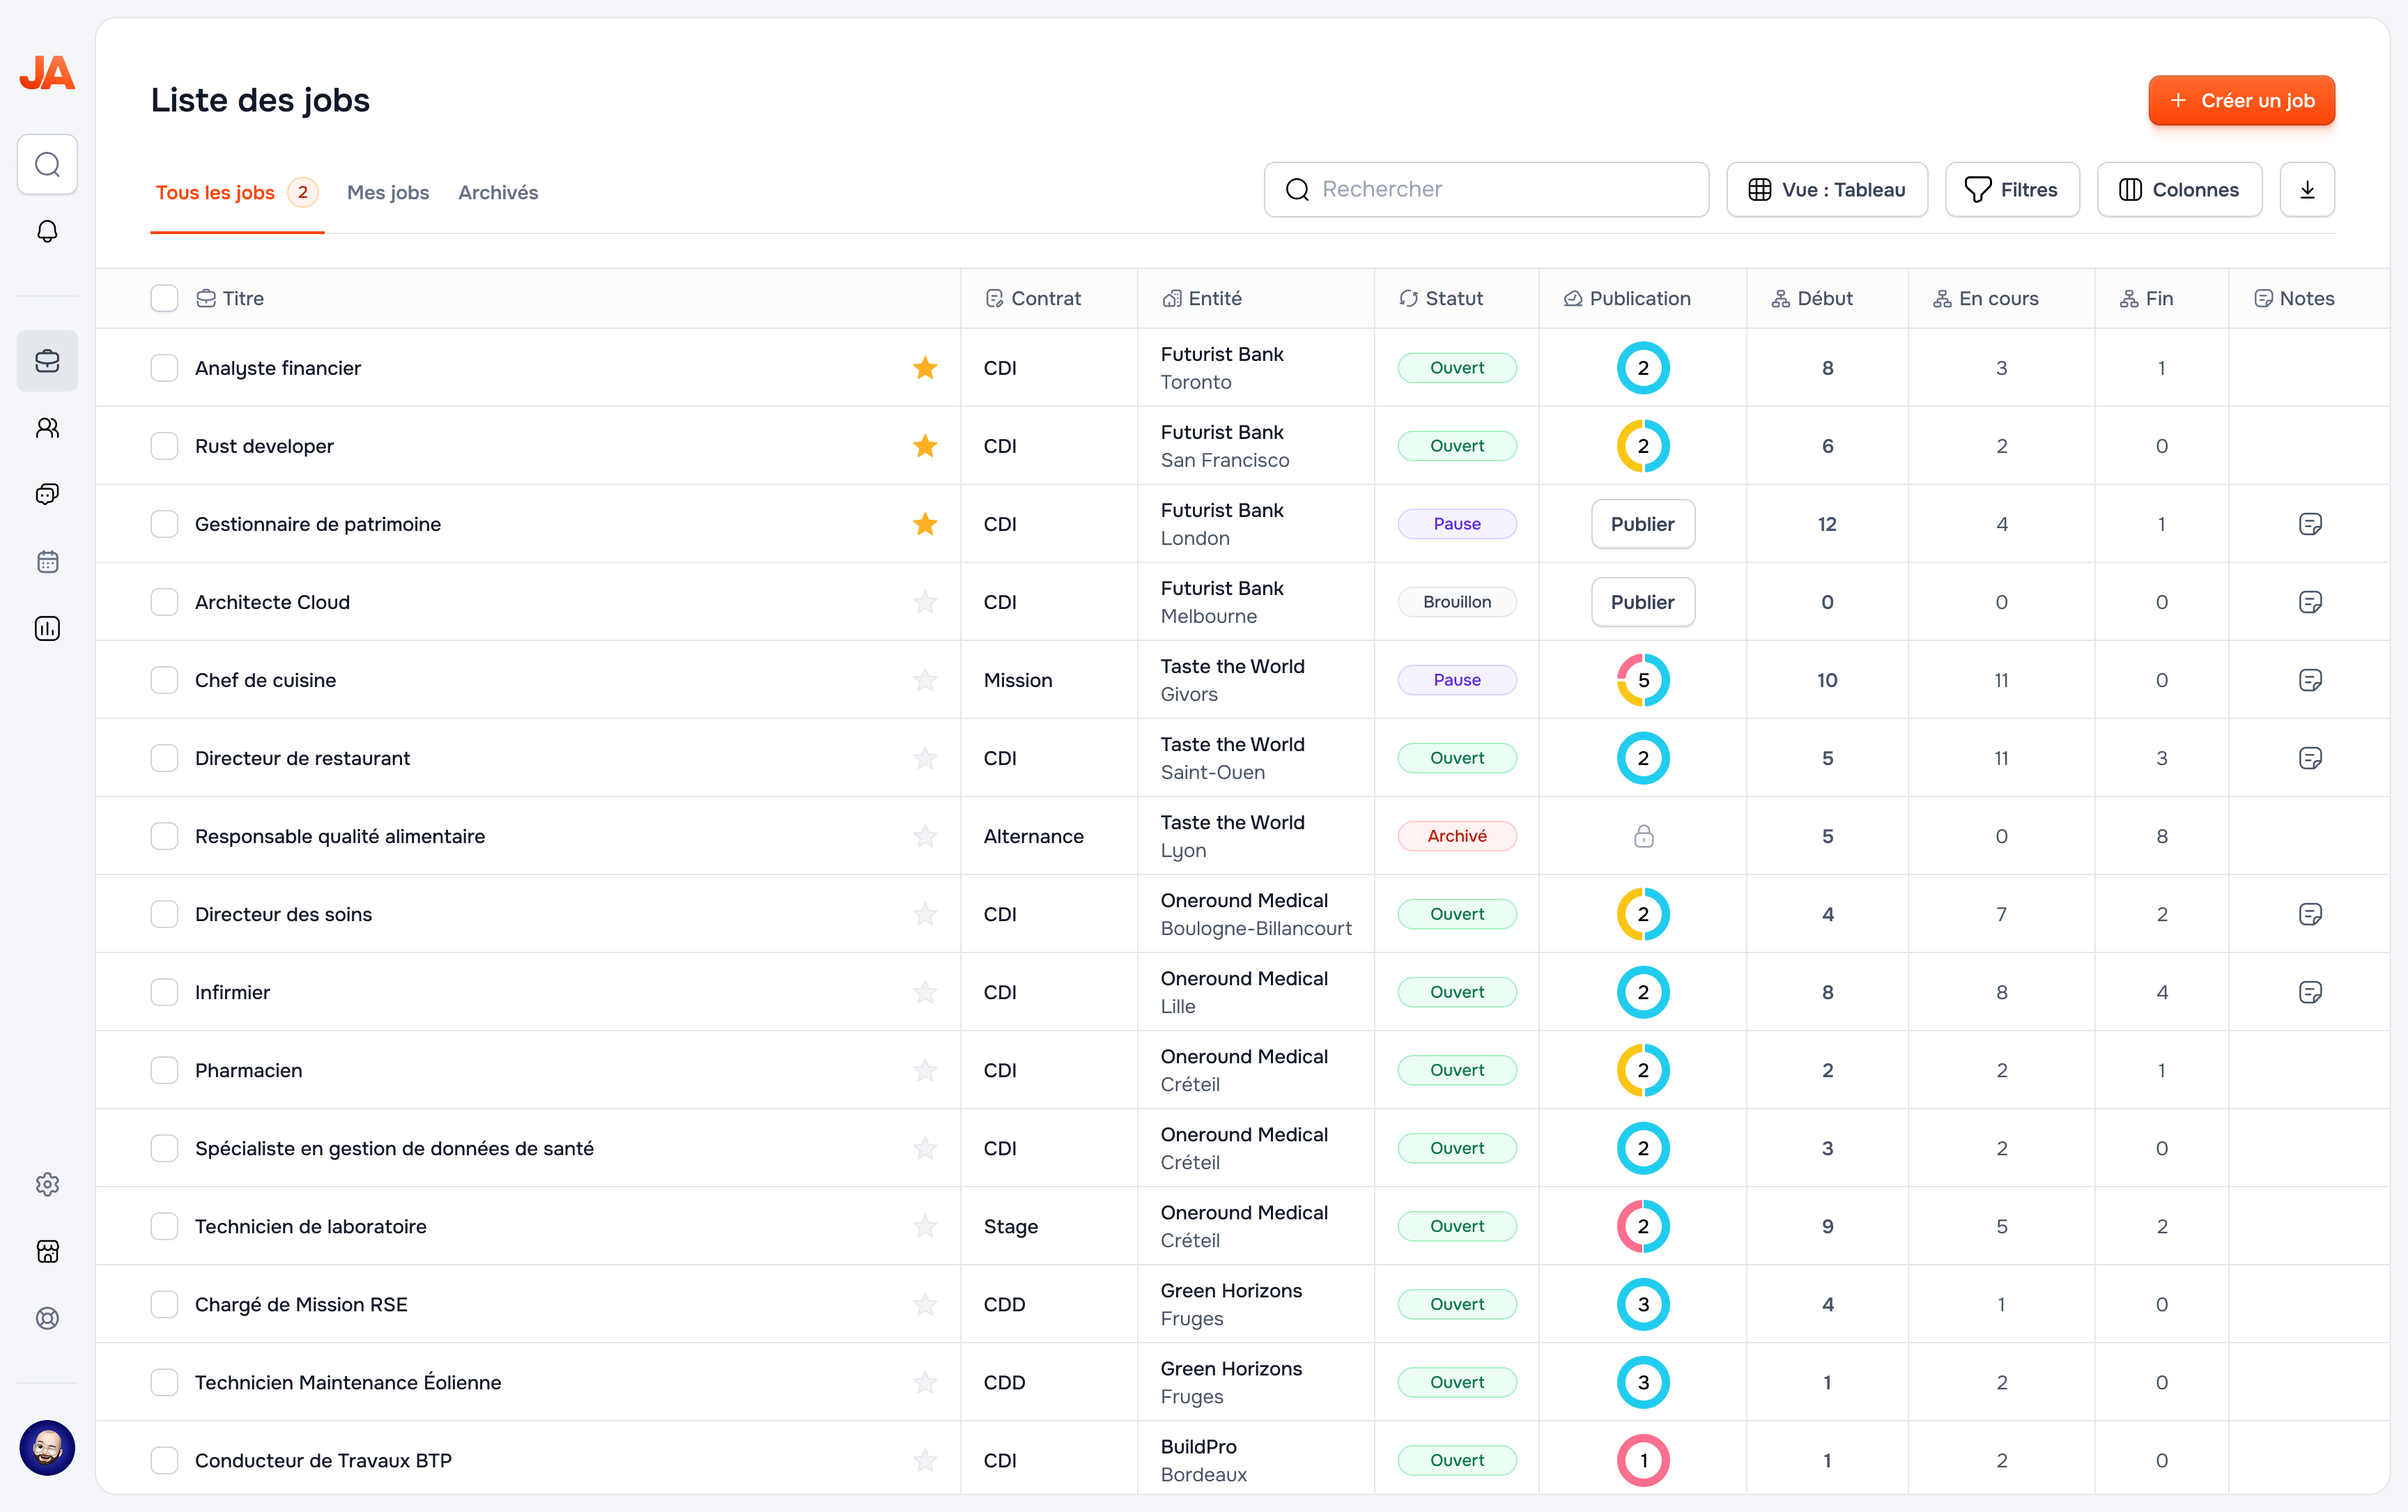Open notes icon for Chef de cuisine

(2309, 680)
